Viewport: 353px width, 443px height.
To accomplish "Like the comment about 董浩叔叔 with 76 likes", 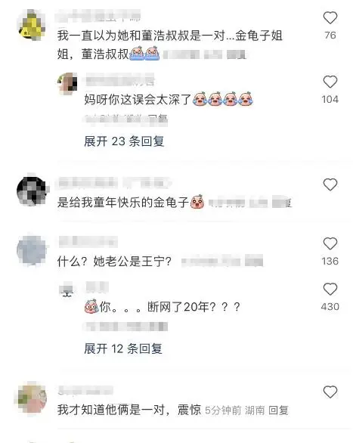I will click(x=330, y=18).
